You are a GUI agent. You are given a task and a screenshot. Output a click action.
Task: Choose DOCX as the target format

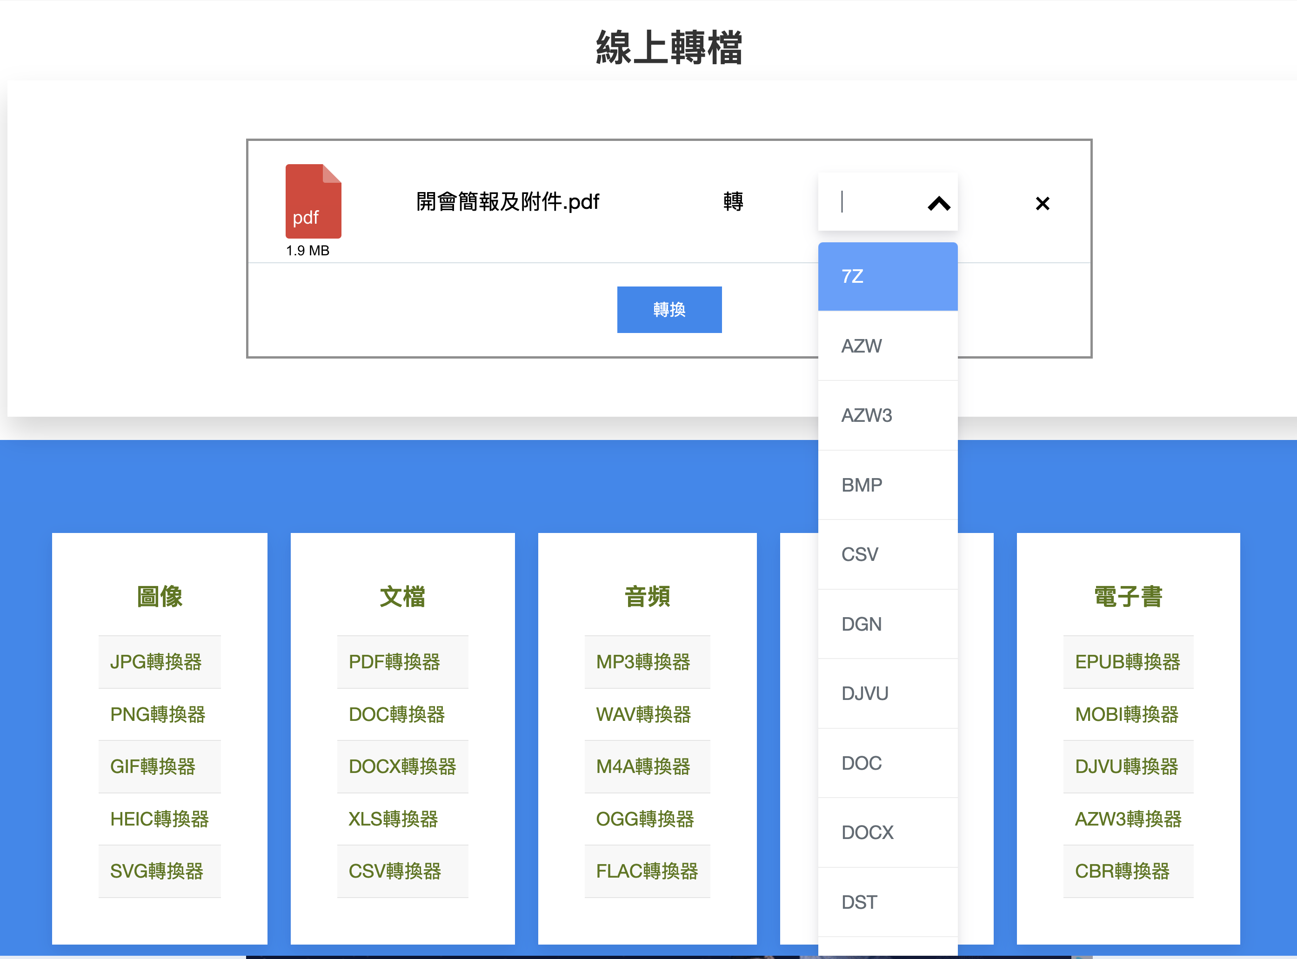click(x=887, y=832)
